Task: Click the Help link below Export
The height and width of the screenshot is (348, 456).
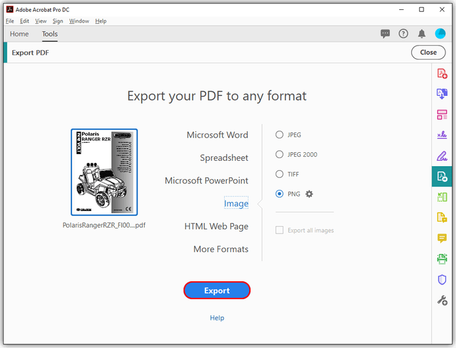Action: click(x=217, y=318)
